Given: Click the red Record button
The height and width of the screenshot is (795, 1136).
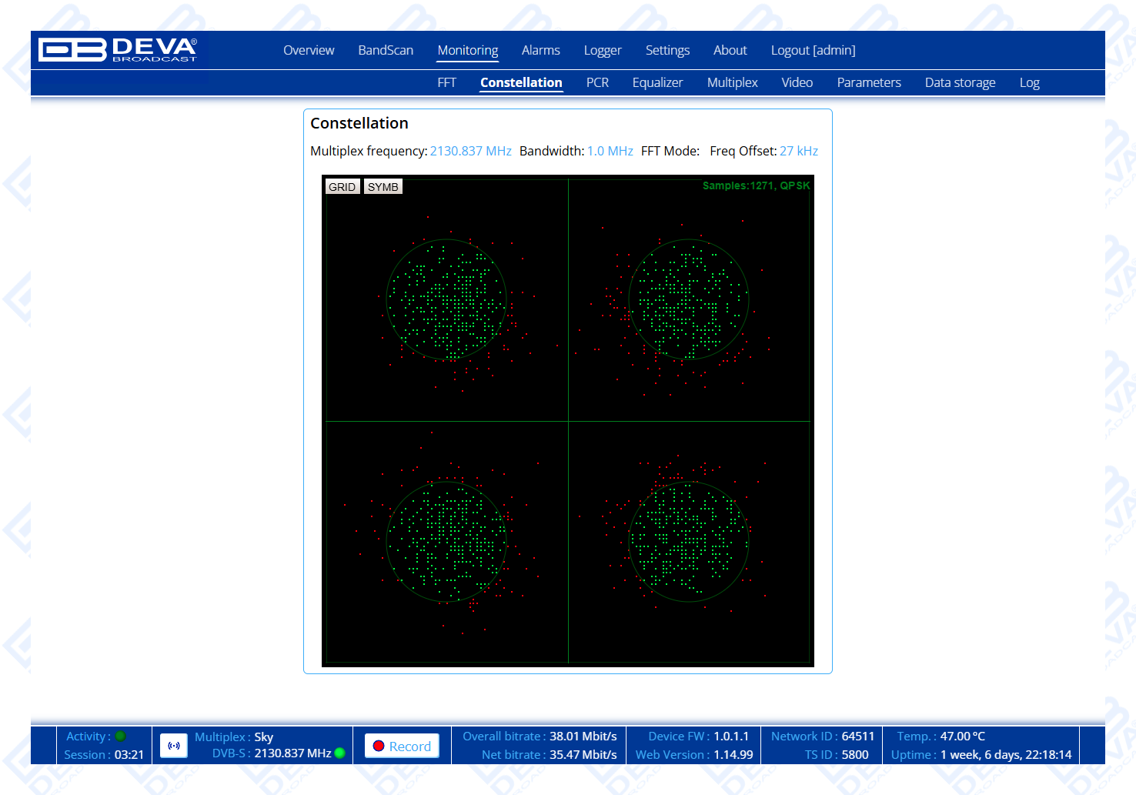Looking at the screenshot, I should coord(402,746).
